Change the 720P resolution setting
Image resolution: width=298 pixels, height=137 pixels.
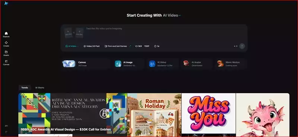click(146, 46)
